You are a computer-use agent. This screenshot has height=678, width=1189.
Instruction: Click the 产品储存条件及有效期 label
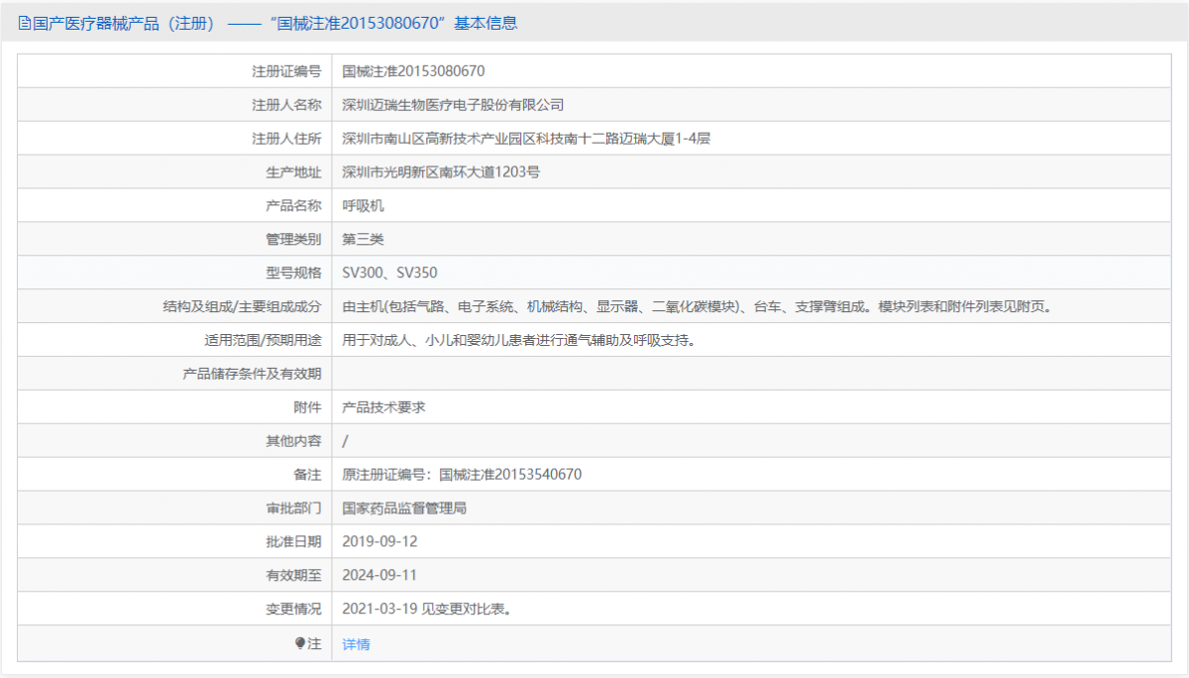[x=253, y=375]
